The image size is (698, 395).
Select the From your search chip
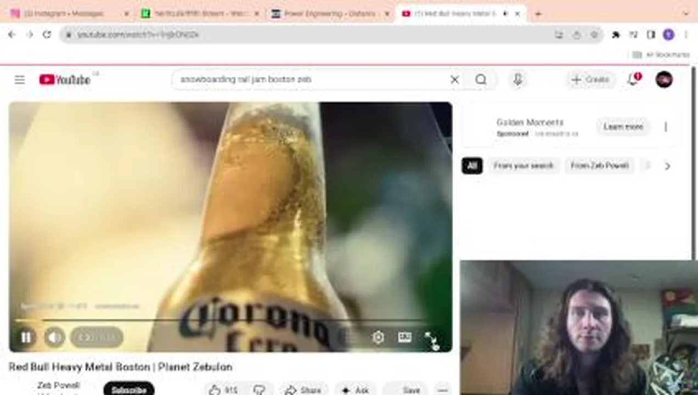(x=523, y=166)
